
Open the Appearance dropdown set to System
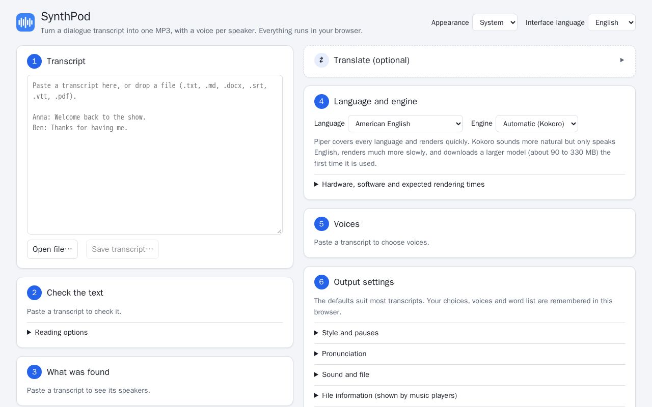495,22
